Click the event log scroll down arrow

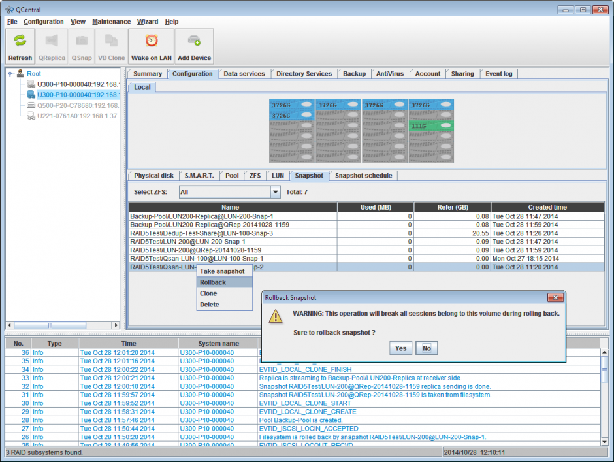(604, 442)
